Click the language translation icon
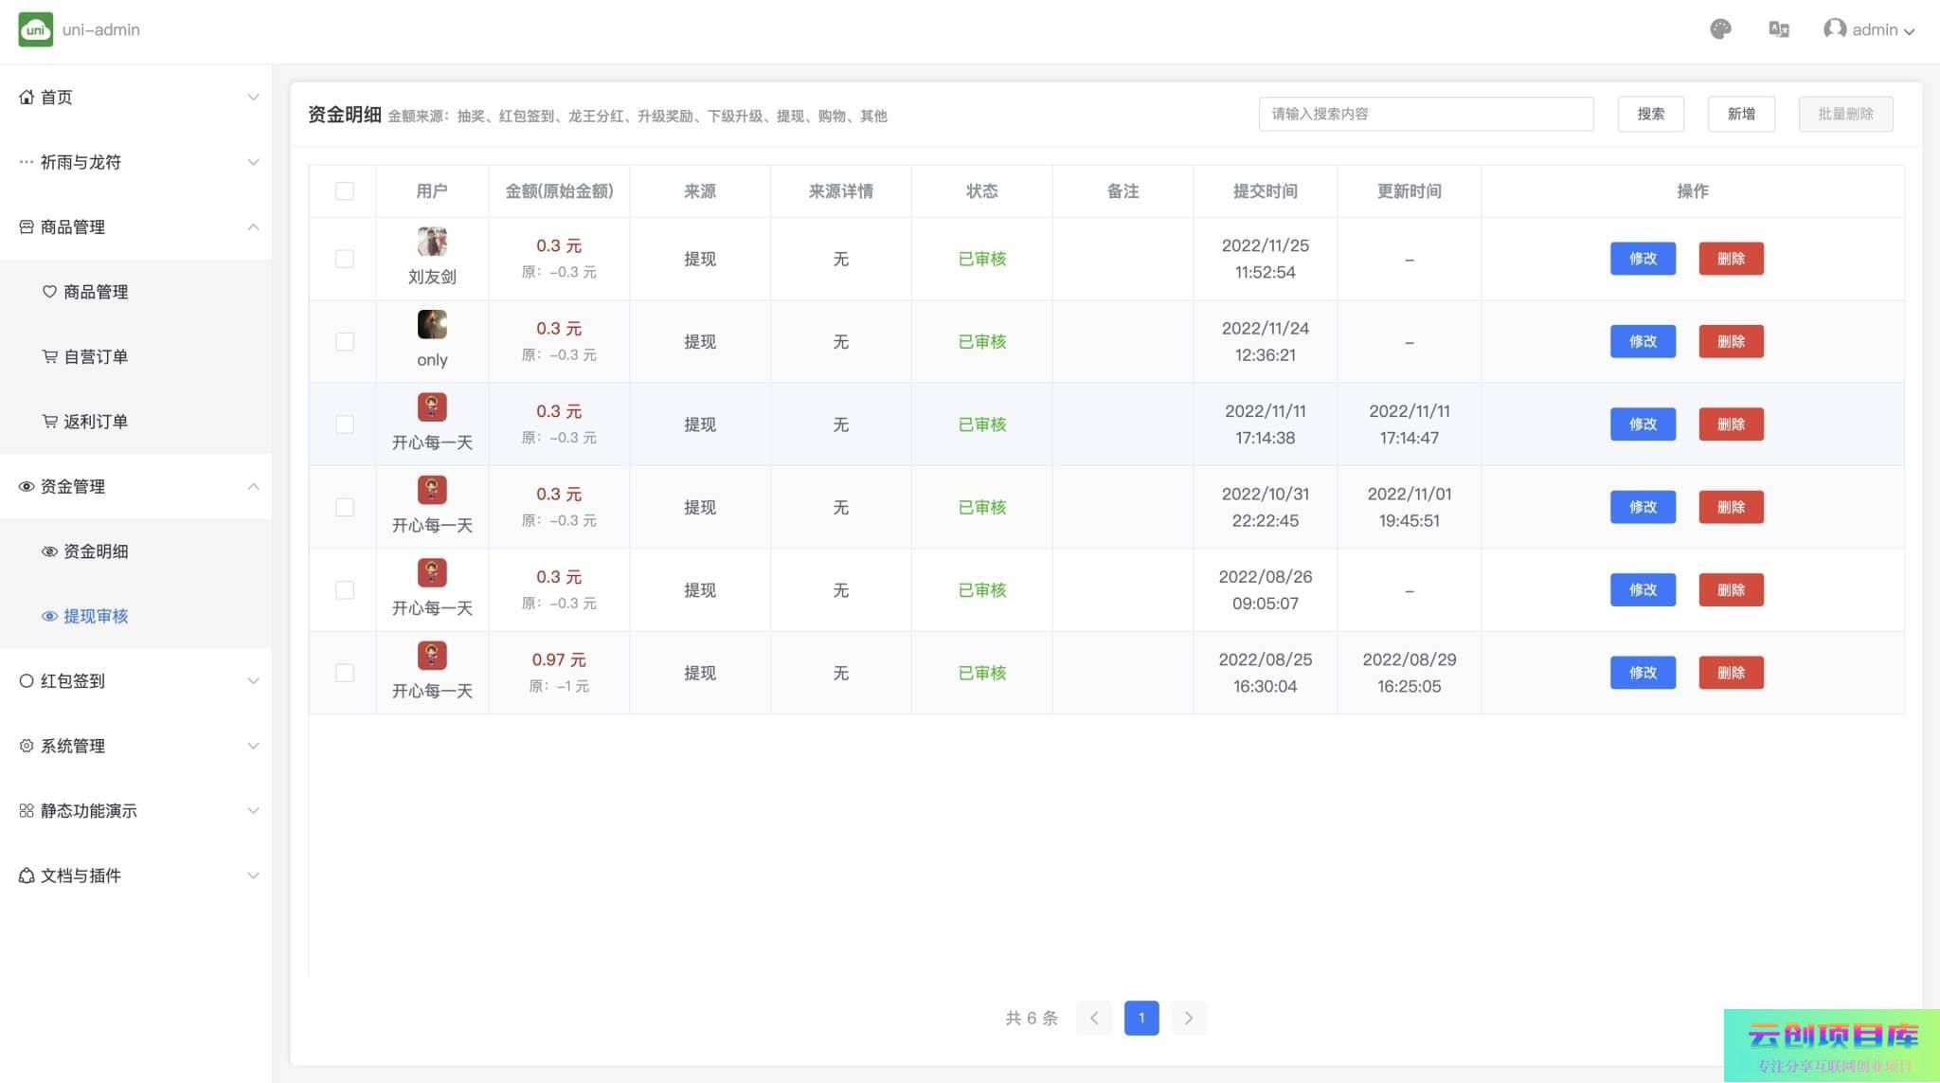Image resolution: width=1940 pixels, height=1083 pixels. pos(1778,29)
